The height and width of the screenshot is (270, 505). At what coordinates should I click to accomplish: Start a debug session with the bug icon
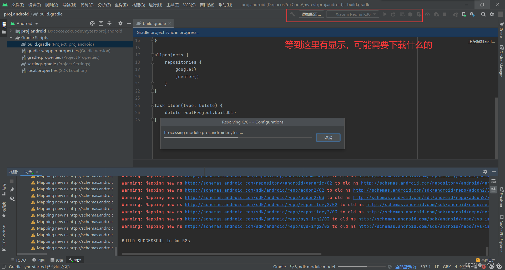pyautogui.click(x=410, y=14)
